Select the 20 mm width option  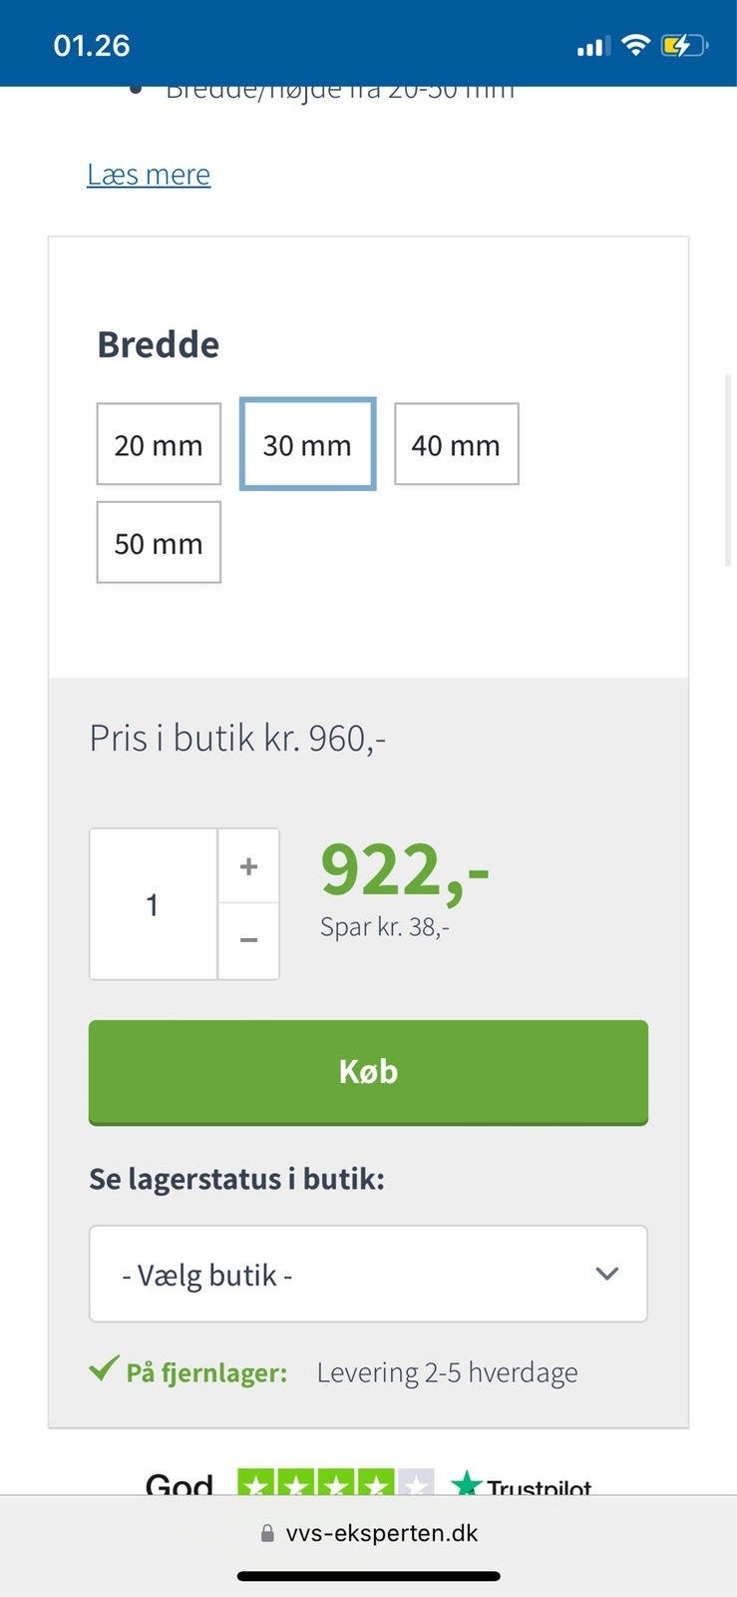click(x=159, y=444)
